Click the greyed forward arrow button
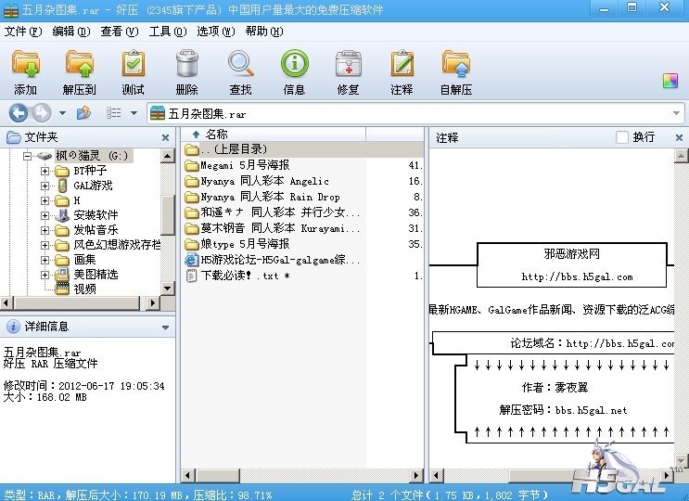 click(x=42, y=113)
